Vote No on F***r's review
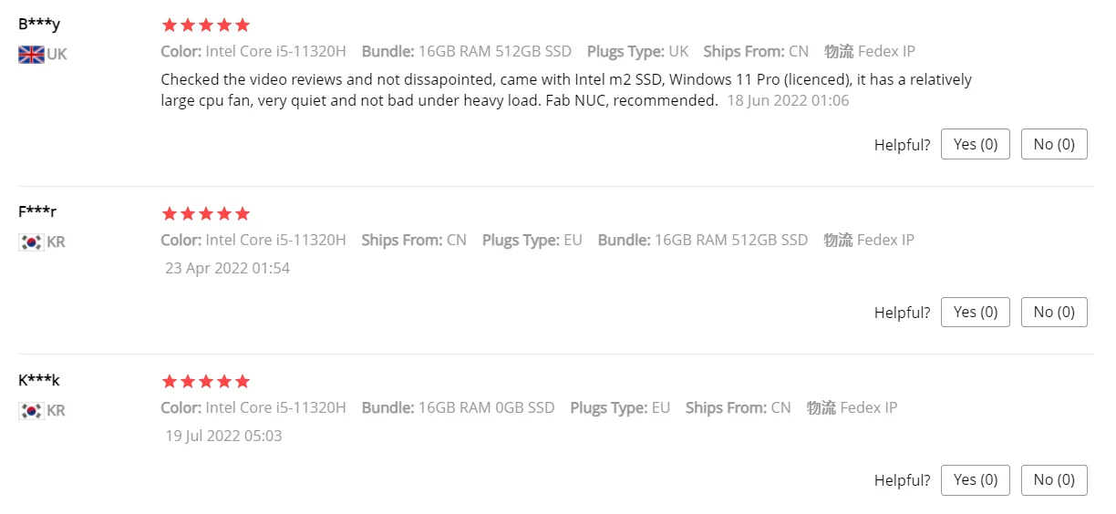 (x=1054, y=312)
